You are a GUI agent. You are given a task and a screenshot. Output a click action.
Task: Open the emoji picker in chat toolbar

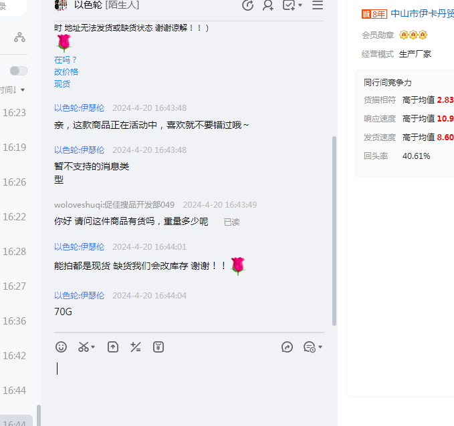pyautogui.click(x=61, y=347)
